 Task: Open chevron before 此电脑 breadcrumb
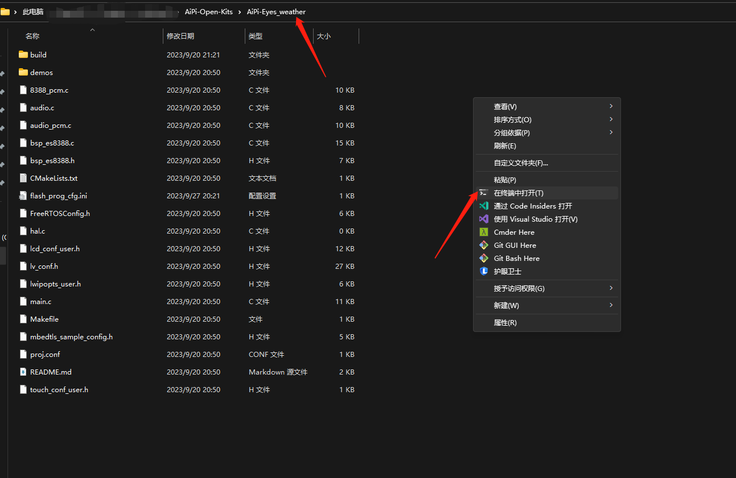(x=15, y=12)
